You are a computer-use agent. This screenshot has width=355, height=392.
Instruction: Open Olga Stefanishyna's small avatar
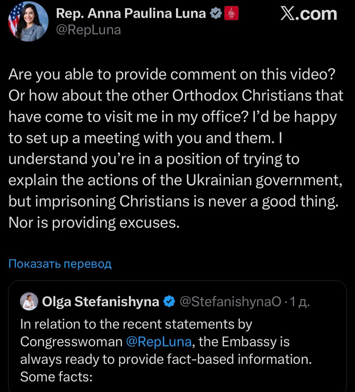[x=29, y=301]
